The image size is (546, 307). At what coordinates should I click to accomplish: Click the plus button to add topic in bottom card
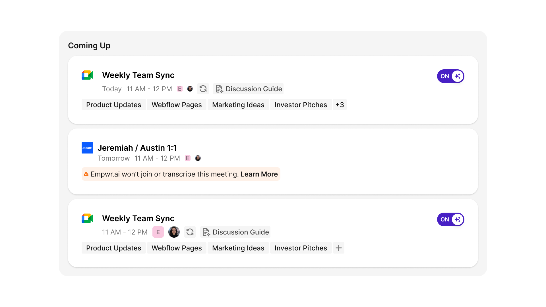click(339, 248)
